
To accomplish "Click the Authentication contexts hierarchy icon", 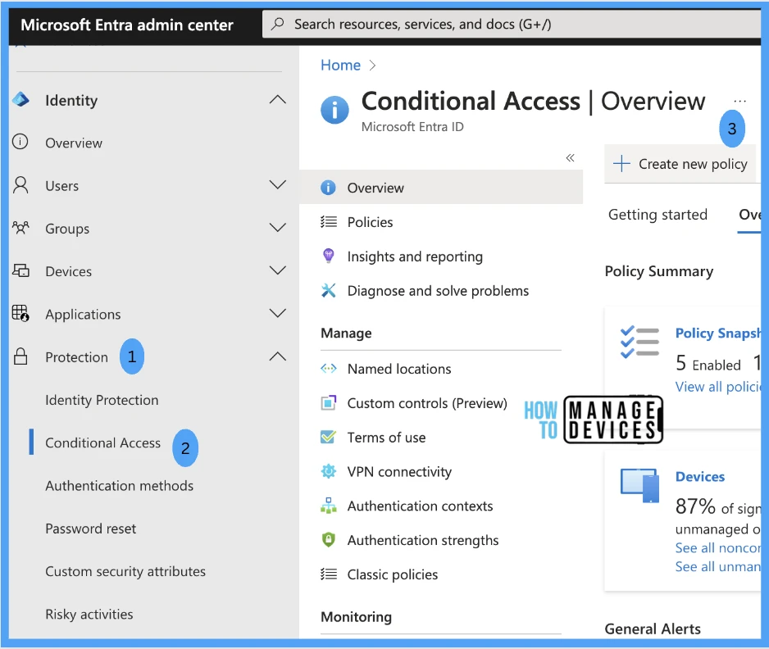I will (x=329, y=506).
